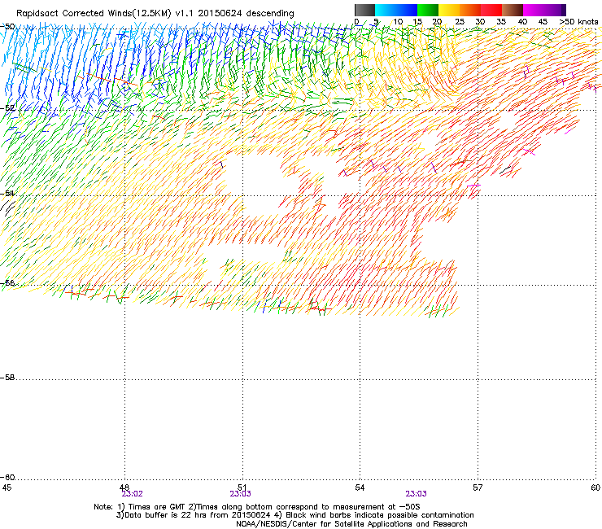The height and width of the screenshot is (529, 602).
Task: Click 'Black wind barbs indicate possible contamination' note
Action: coord(380,515)
